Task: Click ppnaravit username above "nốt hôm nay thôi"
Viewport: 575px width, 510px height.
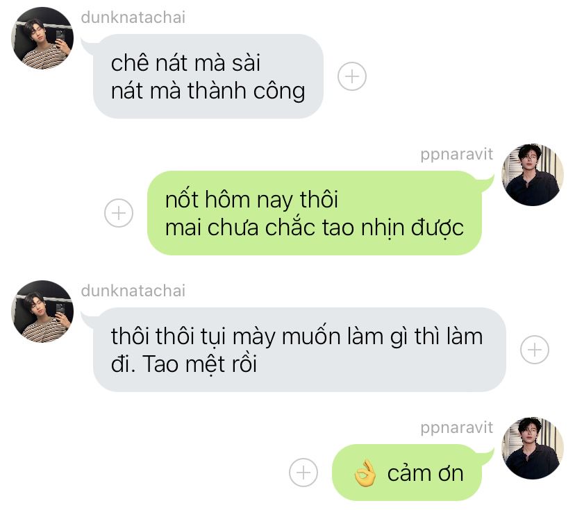Action: (456, 154)
